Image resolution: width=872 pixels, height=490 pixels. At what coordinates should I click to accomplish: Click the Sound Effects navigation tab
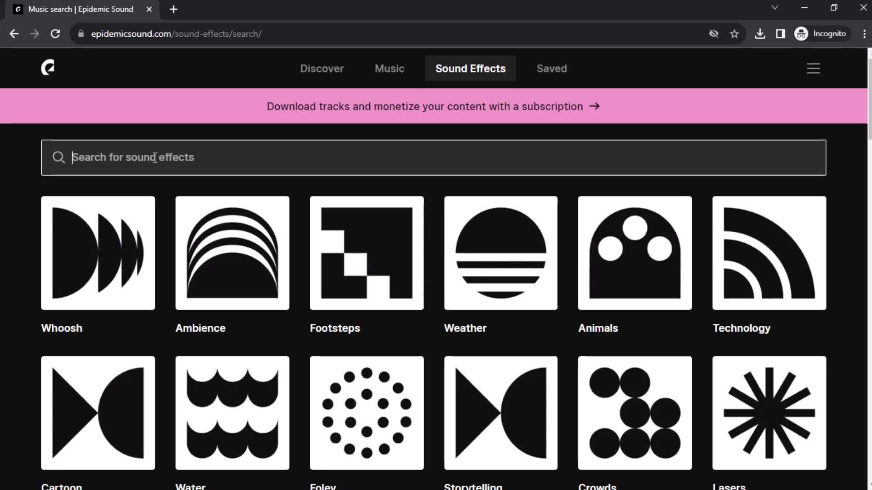[471, 68]
